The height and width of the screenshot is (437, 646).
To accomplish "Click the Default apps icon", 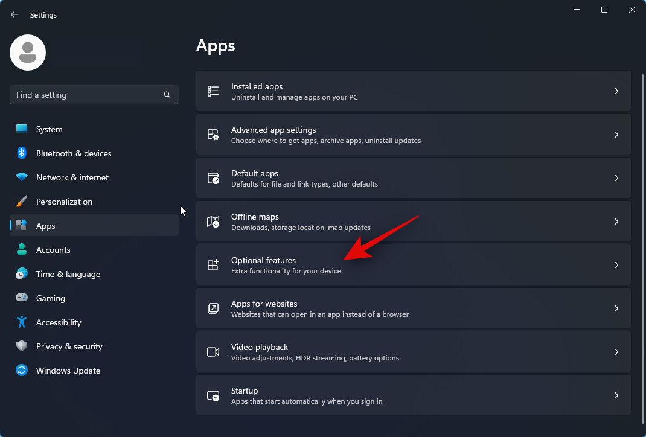I will [x=213, y=177].
